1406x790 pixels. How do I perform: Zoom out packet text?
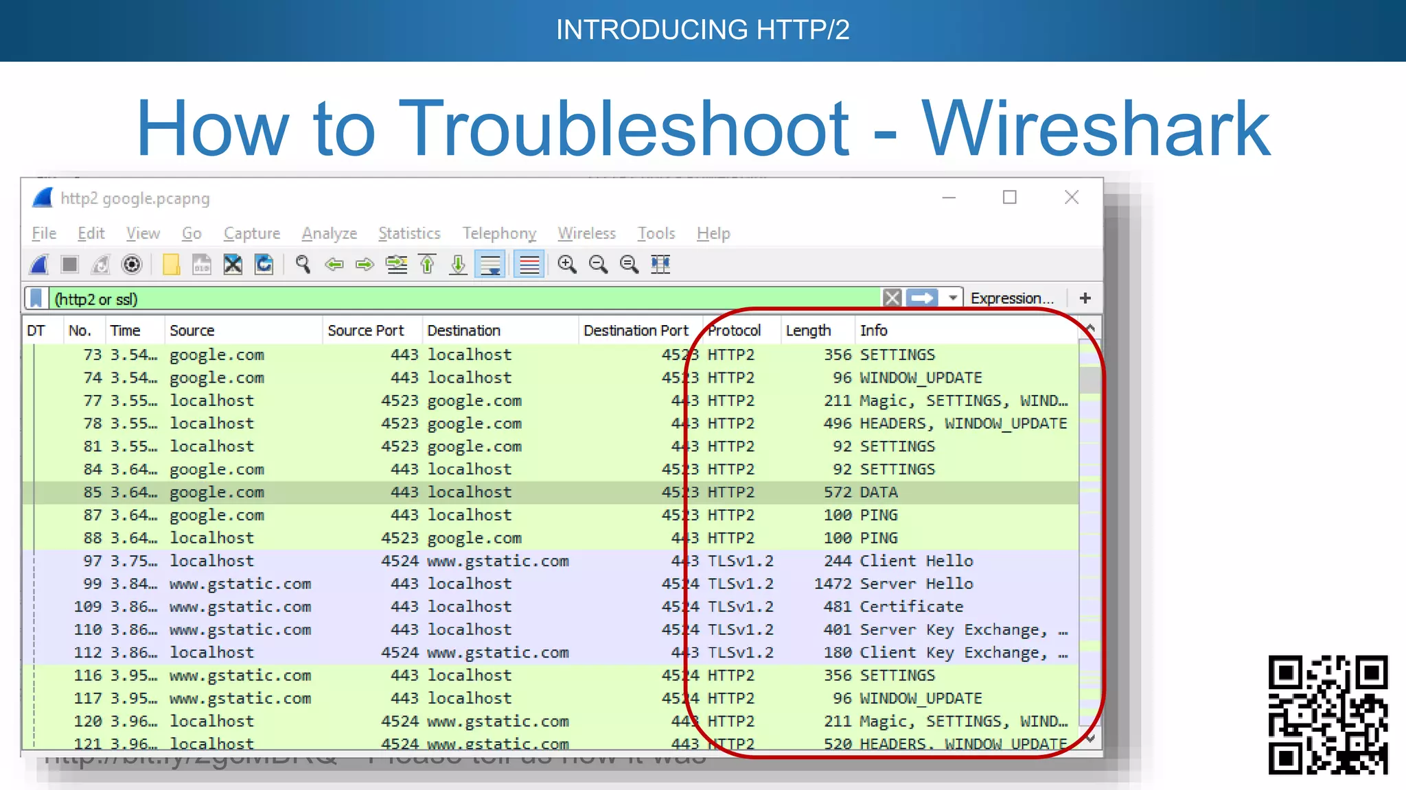598,265
